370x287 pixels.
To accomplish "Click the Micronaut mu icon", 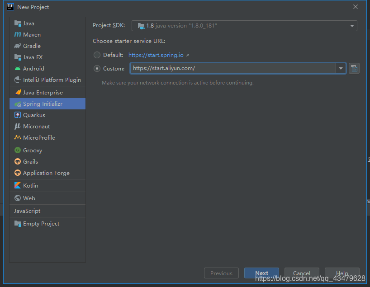I will tap(18, 127).
